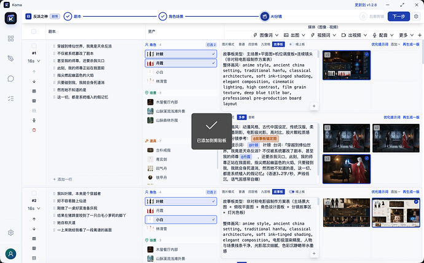The image size is (424, 263).
Task: Select the white layout storyboard thumbnail in shot #2
Action: 396,212
